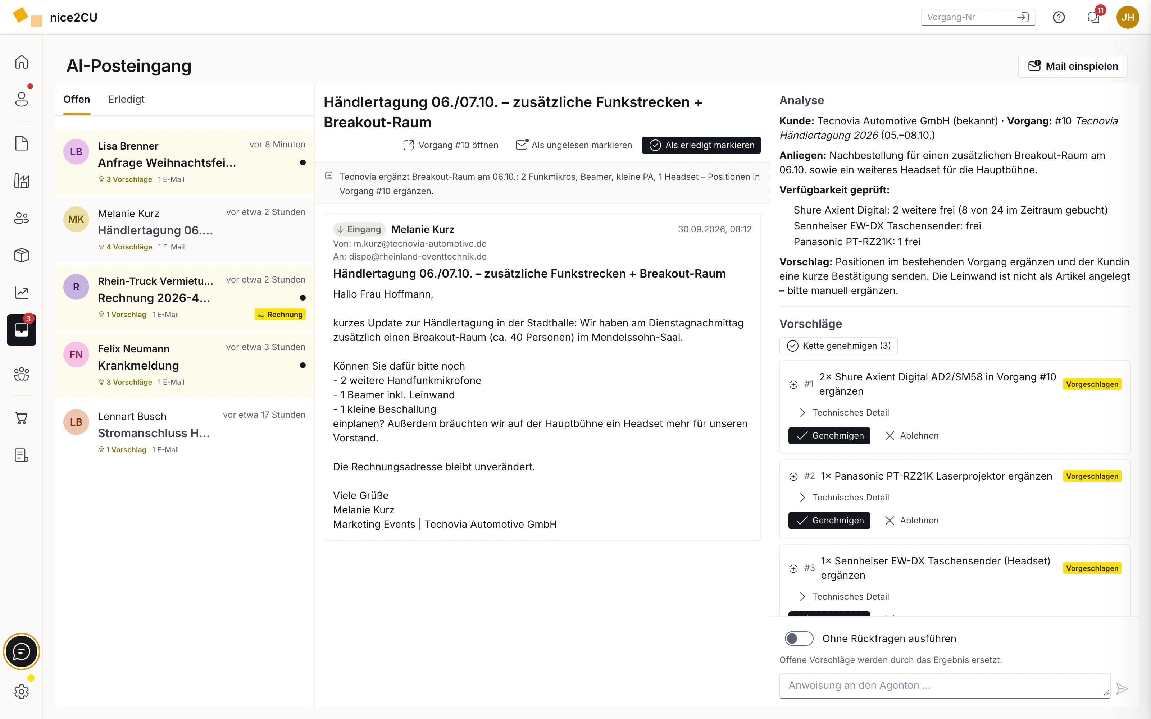Viewport: 1151px width, 719px height.
Task: Open the shopping cart sidebar icon
Action: pyautogui.click(x=22, y=418)
